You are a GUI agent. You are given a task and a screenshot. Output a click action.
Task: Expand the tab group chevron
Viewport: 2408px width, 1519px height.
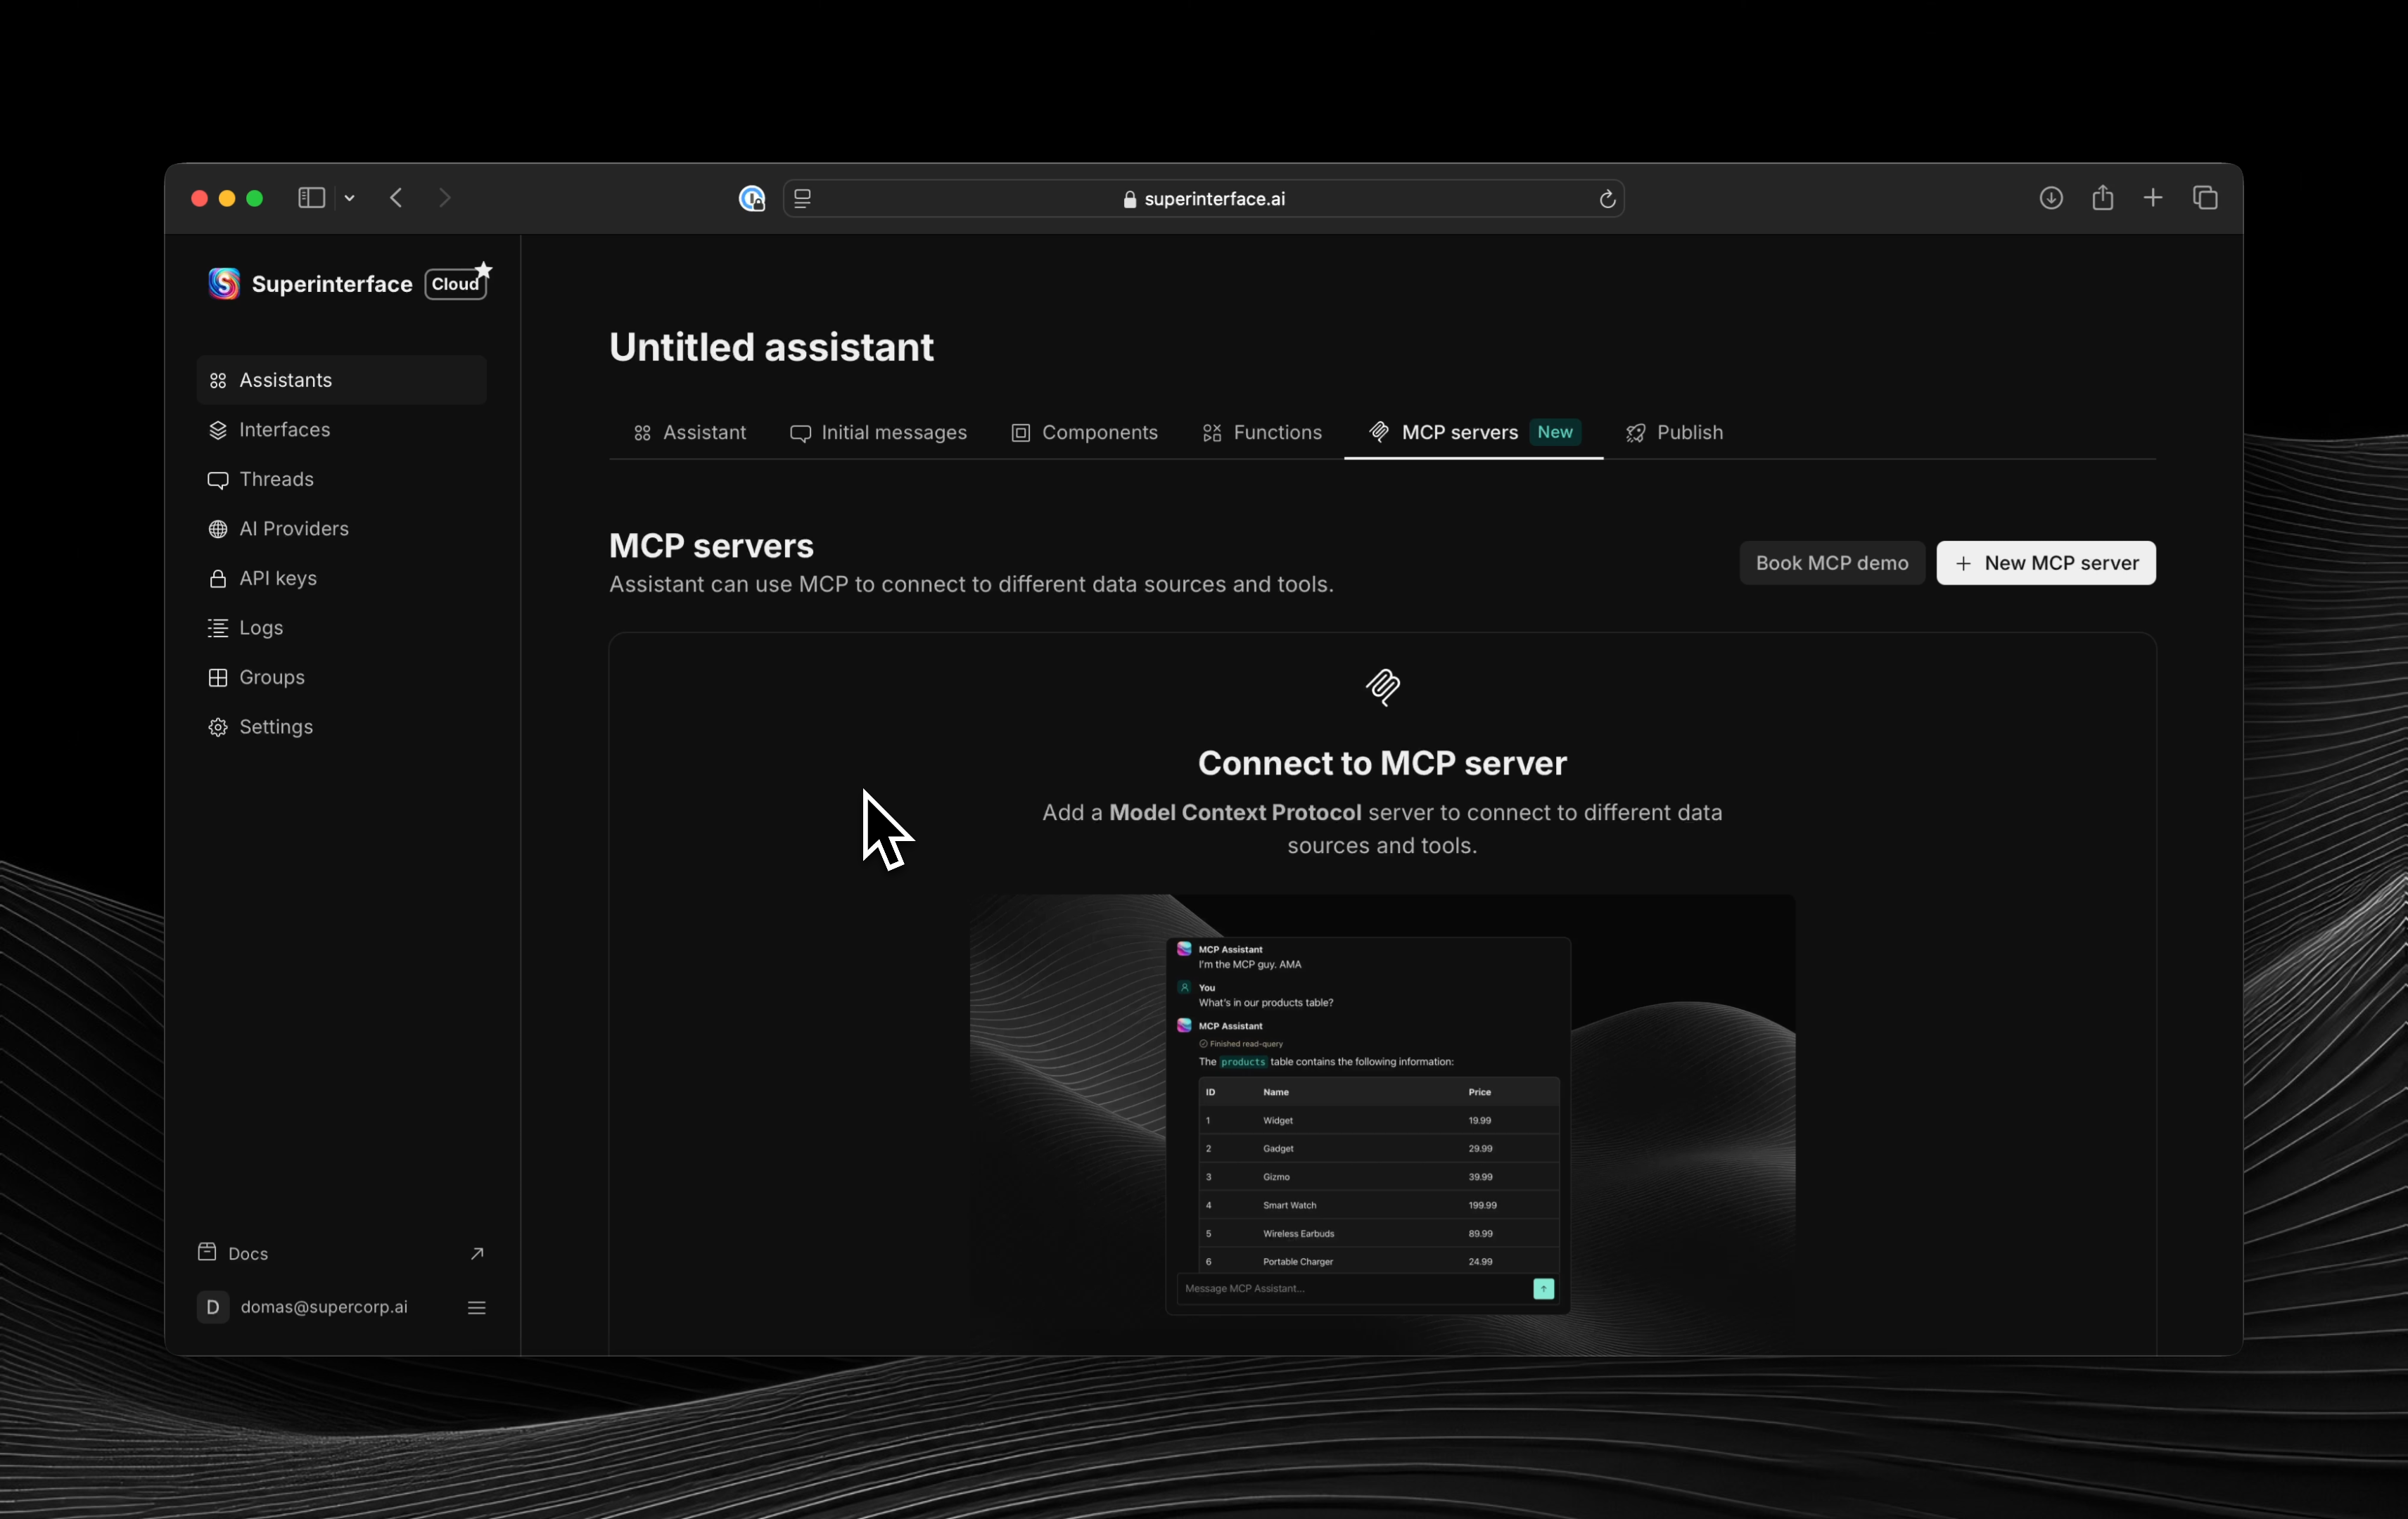349,199
